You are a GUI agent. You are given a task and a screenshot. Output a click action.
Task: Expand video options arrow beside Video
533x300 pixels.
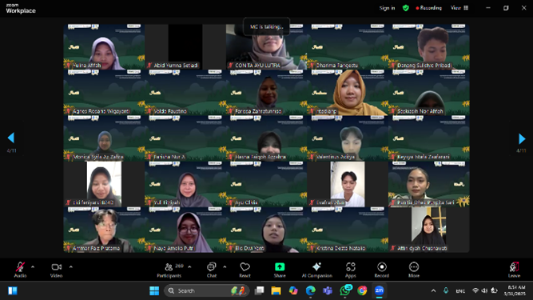(70, 267)
